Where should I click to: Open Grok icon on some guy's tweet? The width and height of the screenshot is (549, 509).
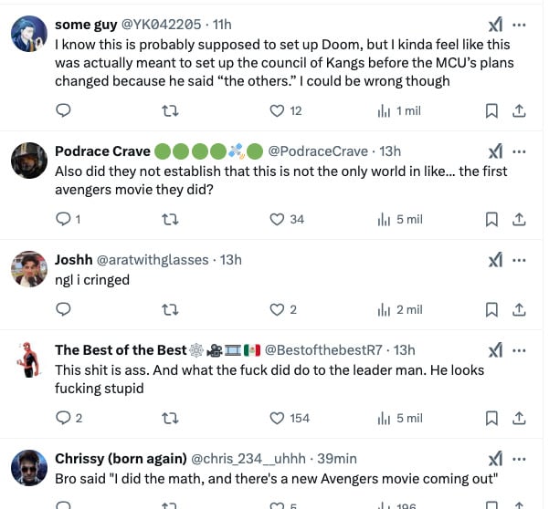[x=495, y=24]
